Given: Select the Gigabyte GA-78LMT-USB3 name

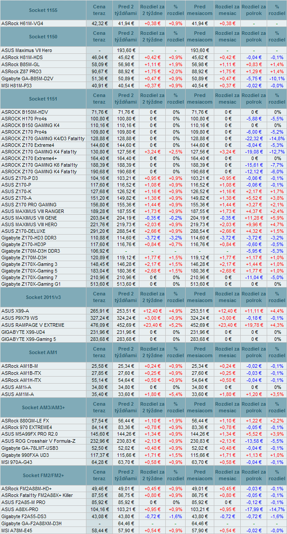Looking at the screenshot, I should (x=30, y=448).
